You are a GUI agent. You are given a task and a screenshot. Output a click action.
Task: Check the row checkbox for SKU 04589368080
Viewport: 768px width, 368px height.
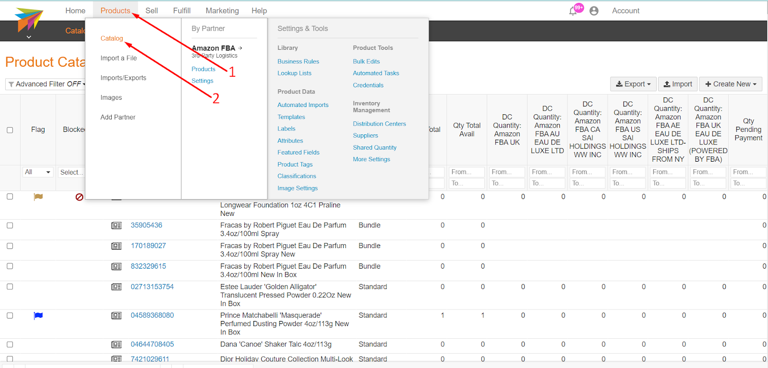[10, 316]
